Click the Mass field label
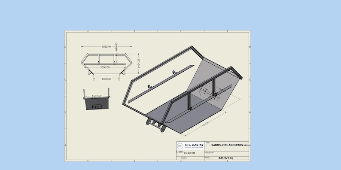The width and height of the screenshot is (341, 170). coord(207,158)
